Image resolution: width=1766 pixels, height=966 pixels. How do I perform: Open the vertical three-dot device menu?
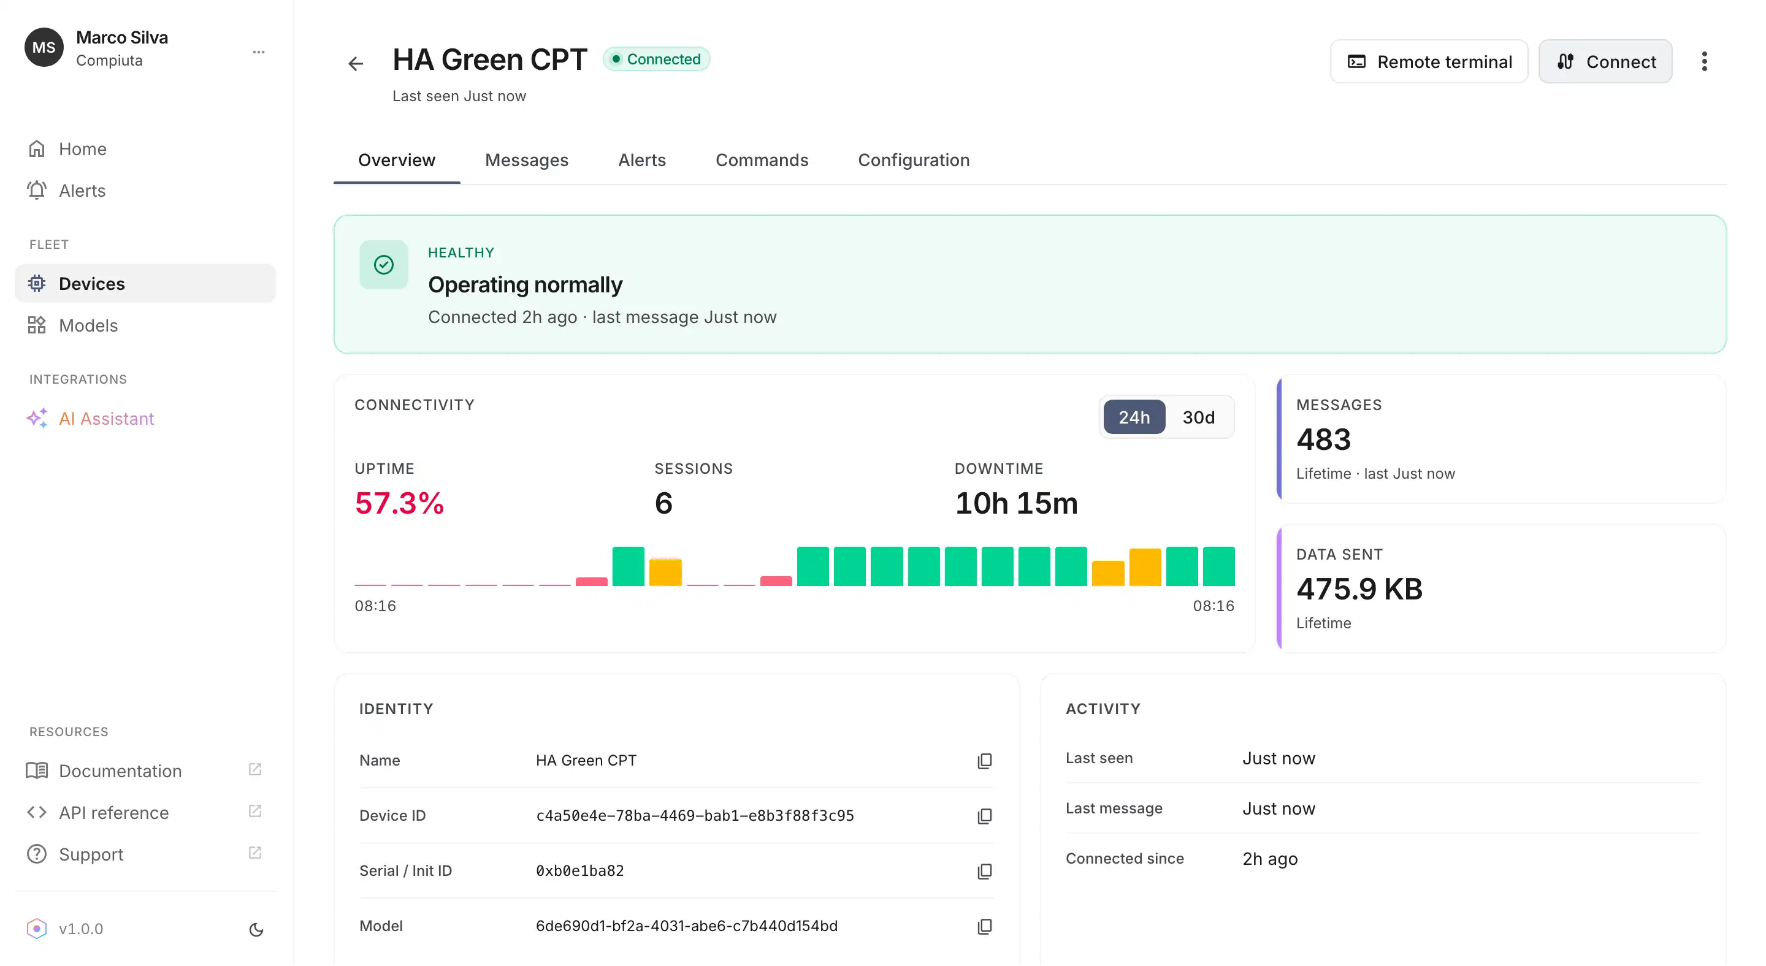pyautogui.click(x=1704, y=62)
